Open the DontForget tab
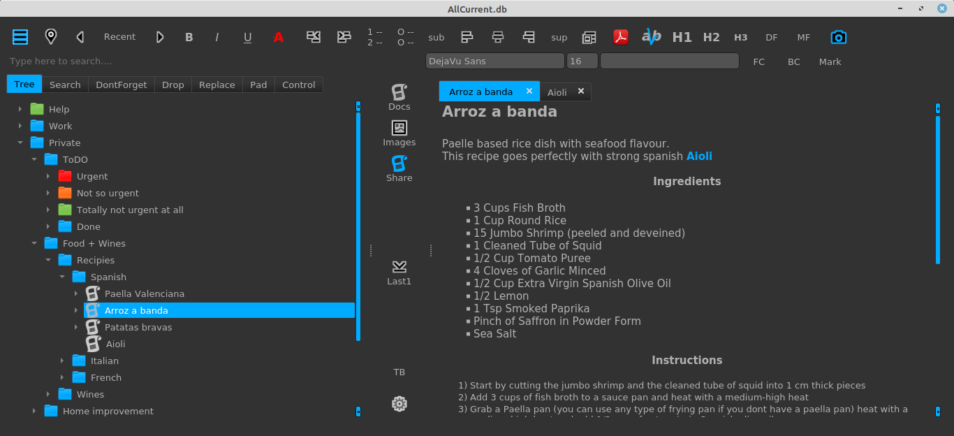The width and height of the screenshot is (954, 436). pos(121,84)
